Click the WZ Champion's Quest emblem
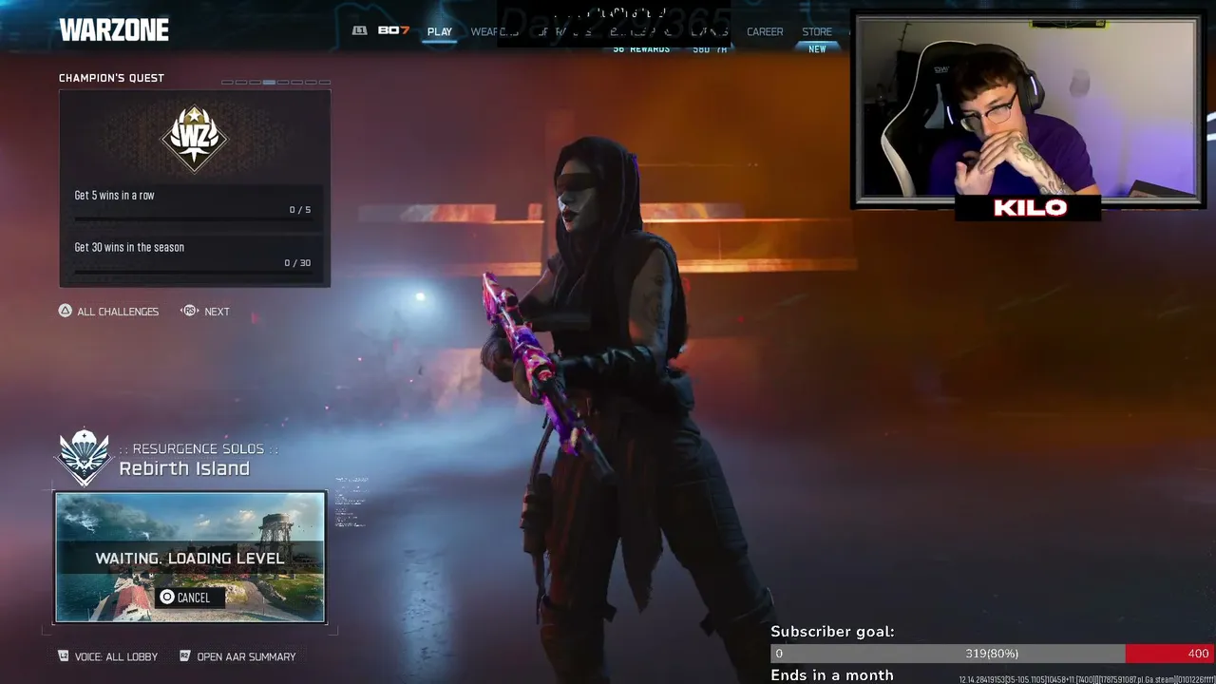Viewport: 1216px width, 684px height. tap(195, 139)
